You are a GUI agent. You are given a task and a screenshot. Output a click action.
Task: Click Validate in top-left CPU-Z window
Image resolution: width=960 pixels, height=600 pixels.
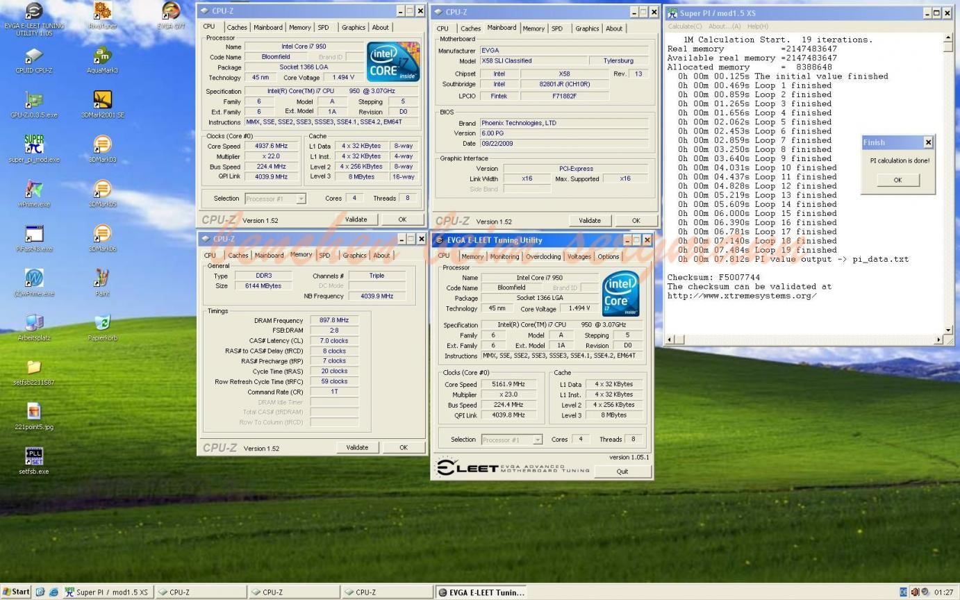pos(356,219)
